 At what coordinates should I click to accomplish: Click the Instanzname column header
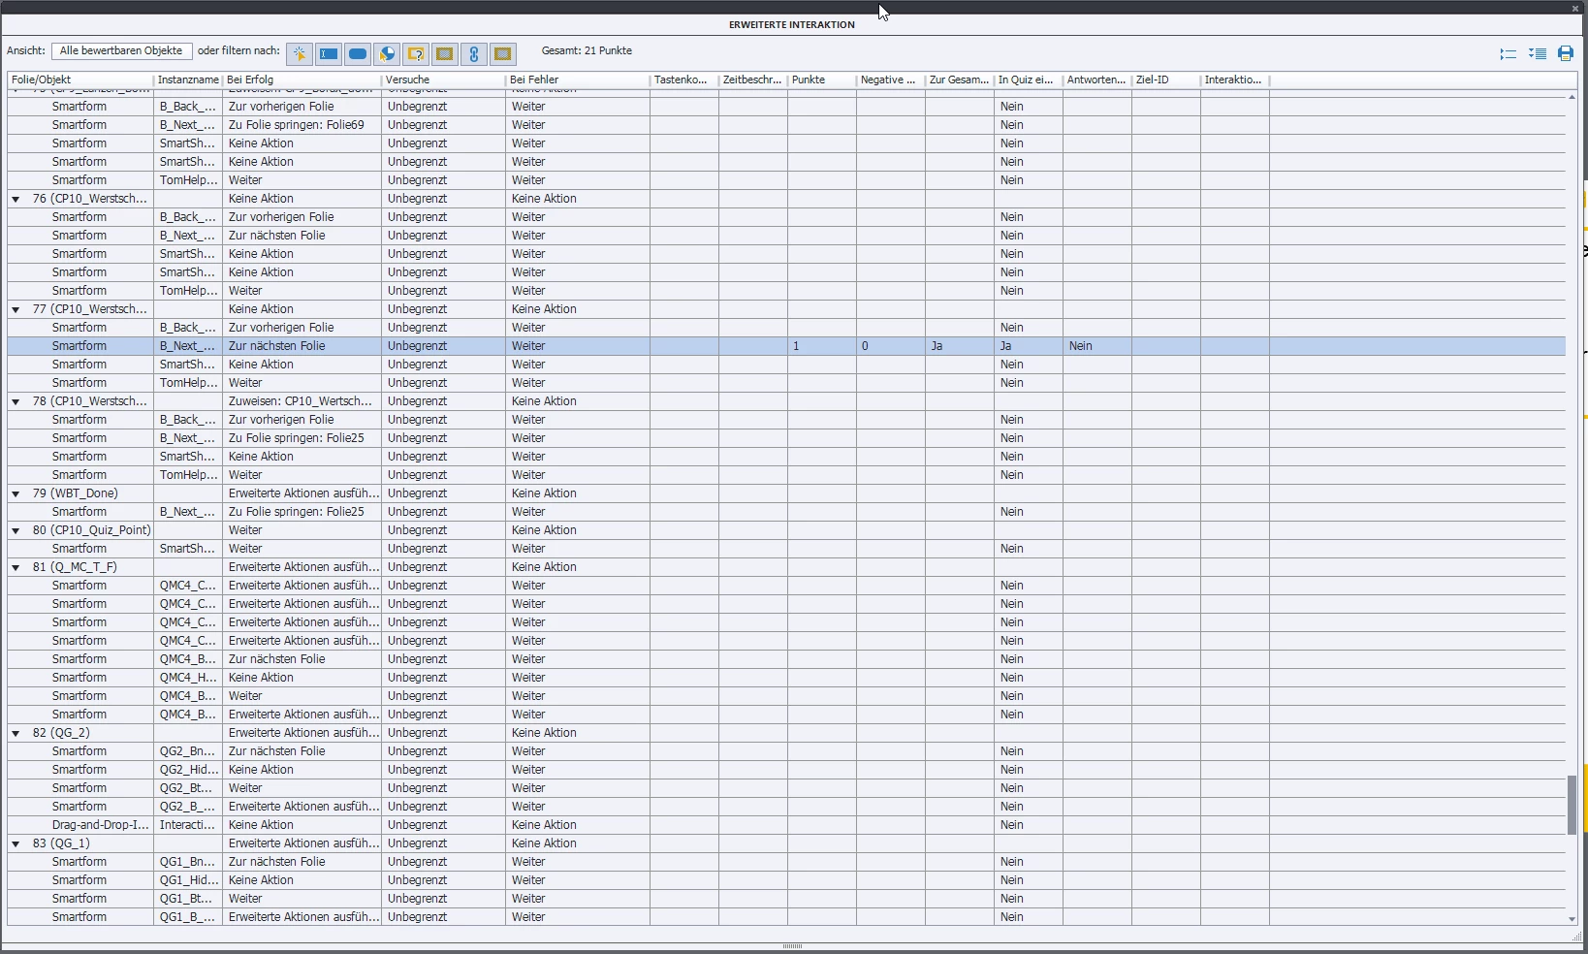click(x=188, y=79)
